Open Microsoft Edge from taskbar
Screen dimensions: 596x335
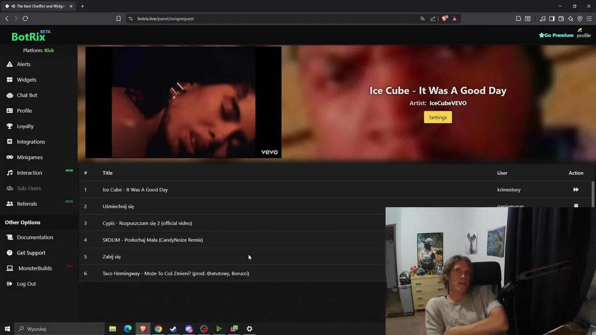(x=128, y=329)
